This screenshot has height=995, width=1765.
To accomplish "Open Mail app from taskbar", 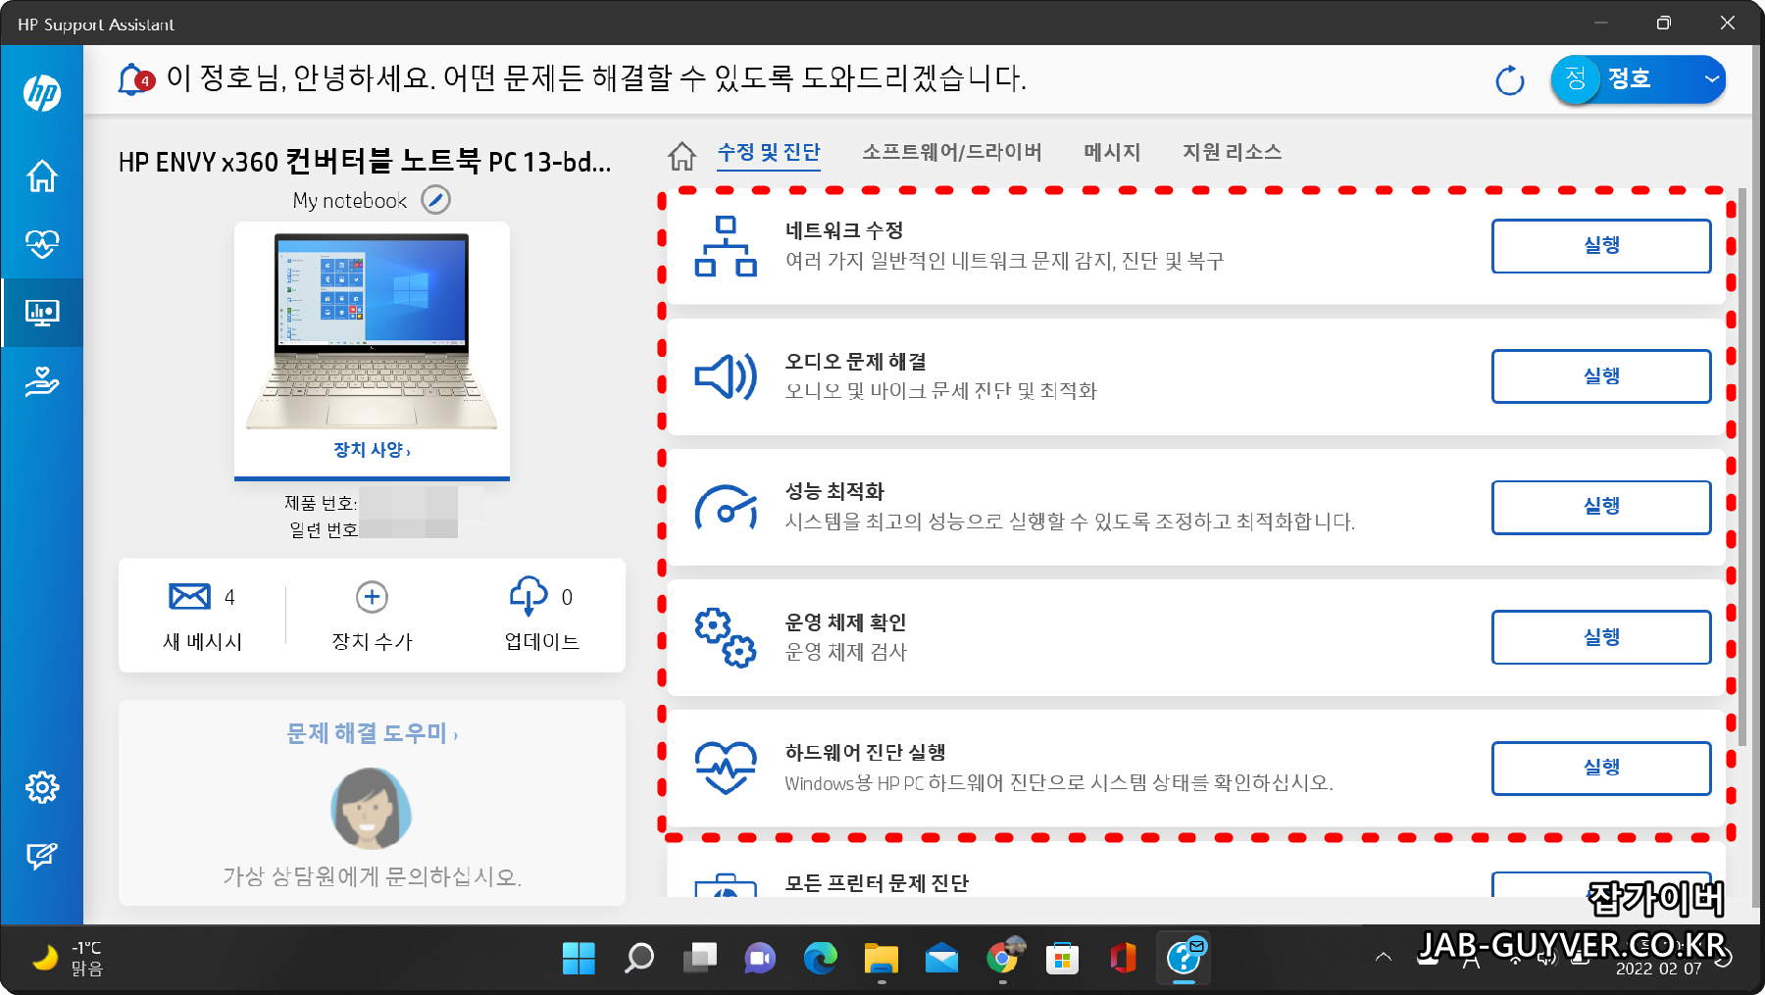I will pyautogui.click(x=941, y=958).
